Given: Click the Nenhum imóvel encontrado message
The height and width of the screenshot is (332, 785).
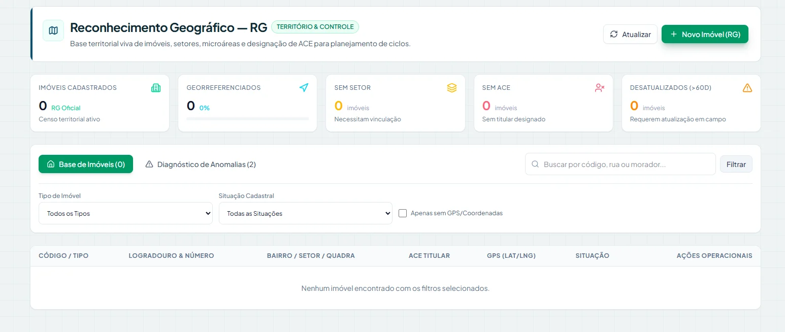Looking at the screenshot, I should 396,288.
